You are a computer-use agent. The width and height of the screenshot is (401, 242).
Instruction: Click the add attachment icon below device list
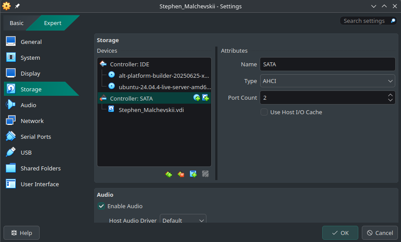(x=193, y=174)
